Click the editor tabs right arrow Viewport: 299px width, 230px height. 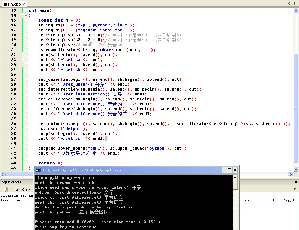(x=295, y=3)
